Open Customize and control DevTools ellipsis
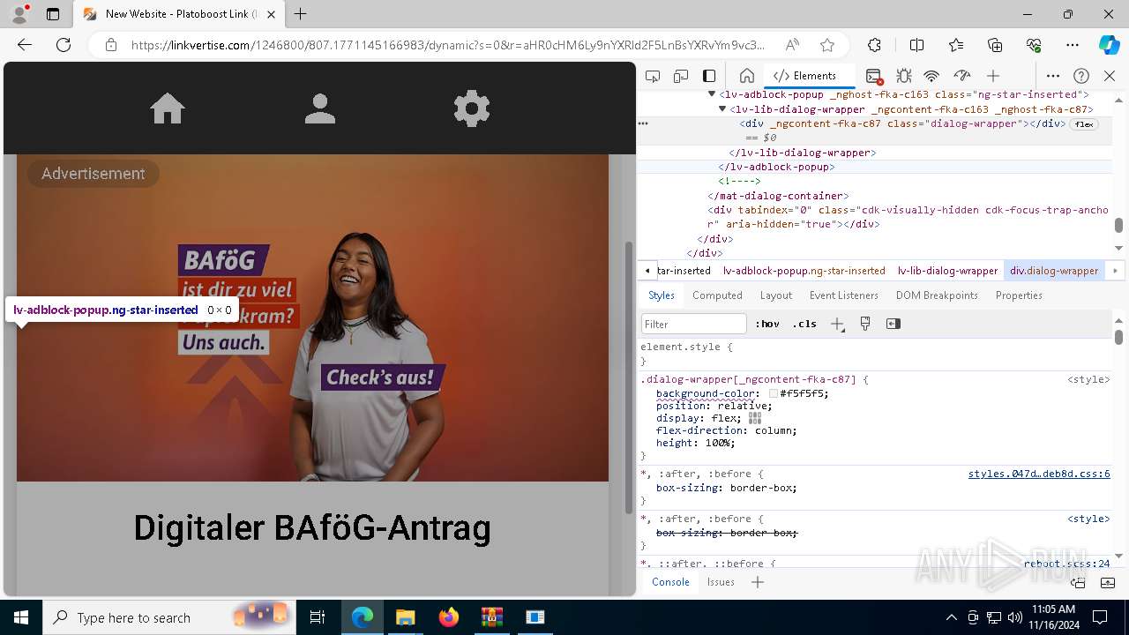 (x=1053, y=76)
